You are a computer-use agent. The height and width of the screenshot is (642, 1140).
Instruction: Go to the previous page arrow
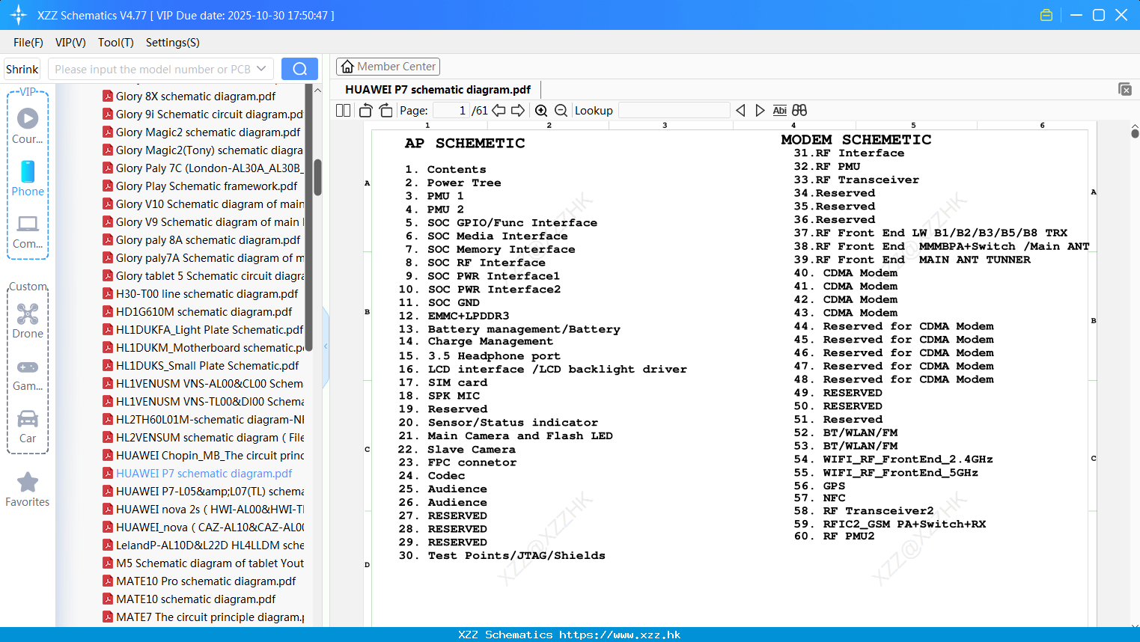click(x=499, y=111)
